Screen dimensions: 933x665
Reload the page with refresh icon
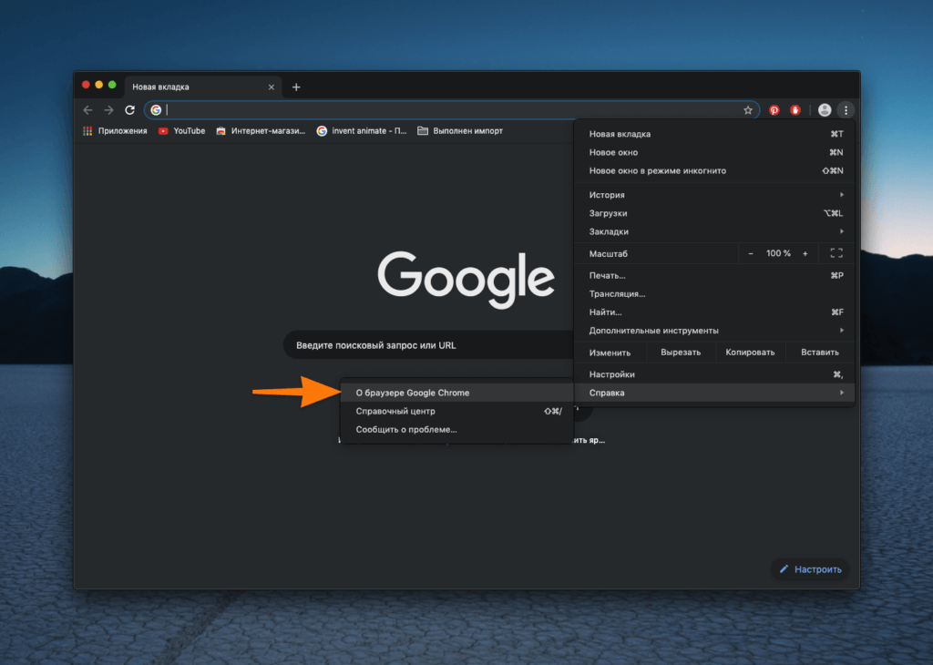[129, 110]
